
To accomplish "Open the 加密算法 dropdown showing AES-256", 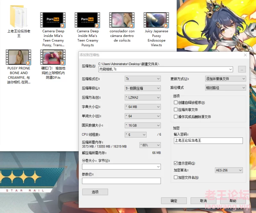I will pos(229,170).
